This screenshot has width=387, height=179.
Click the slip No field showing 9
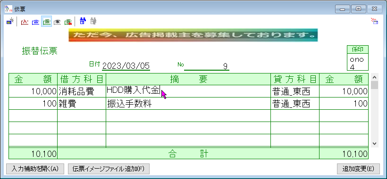tap(207, 66)
